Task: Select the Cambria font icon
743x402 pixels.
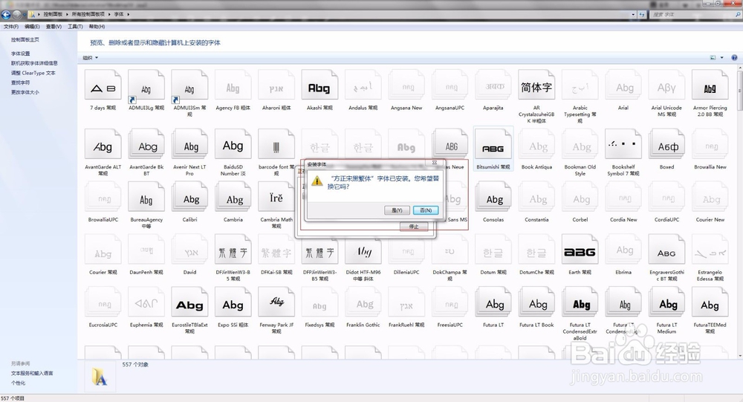Action: [233, 198]
